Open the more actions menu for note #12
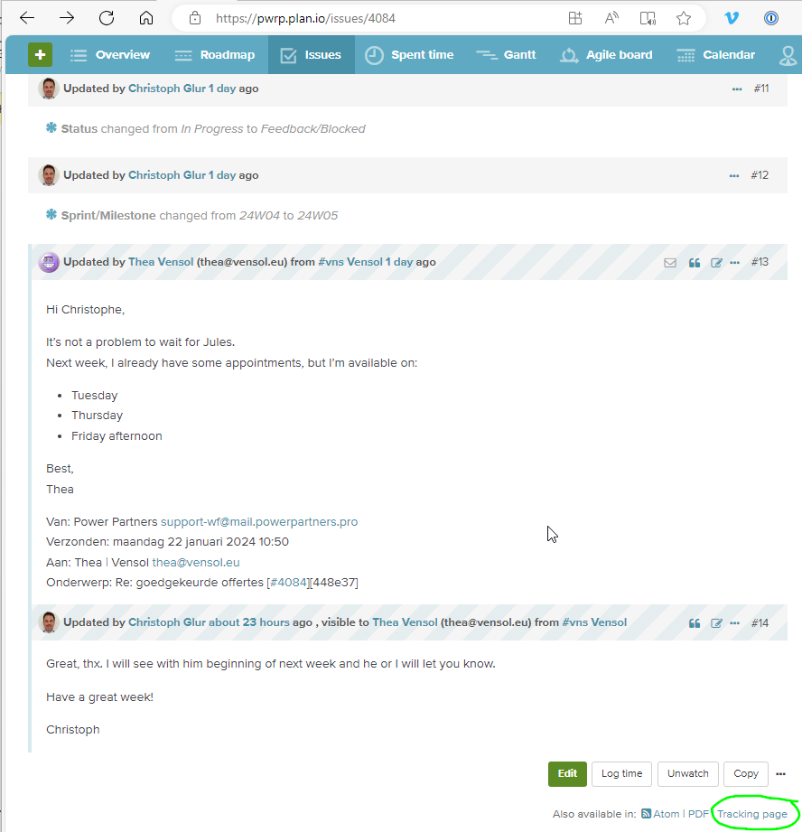This screenshot has height=832, width=802. click(734, 175)
